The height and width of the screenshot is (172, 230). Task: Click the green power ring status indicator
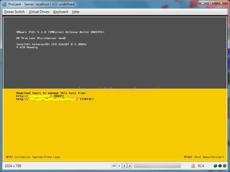[225, 166]
